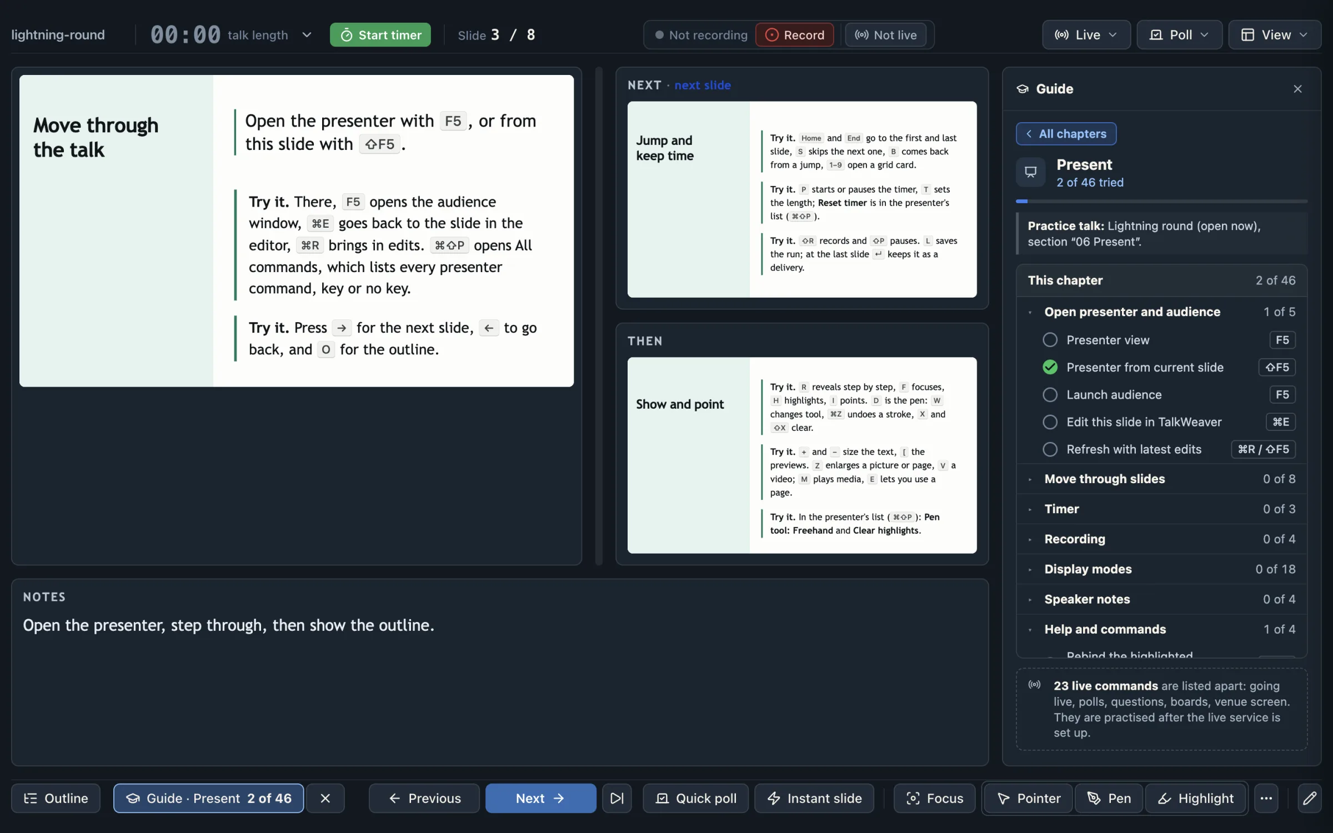The height and width of the screenshot is (833, 1333).
Task: Launch a Quick poll
Action: pos(695,798)
